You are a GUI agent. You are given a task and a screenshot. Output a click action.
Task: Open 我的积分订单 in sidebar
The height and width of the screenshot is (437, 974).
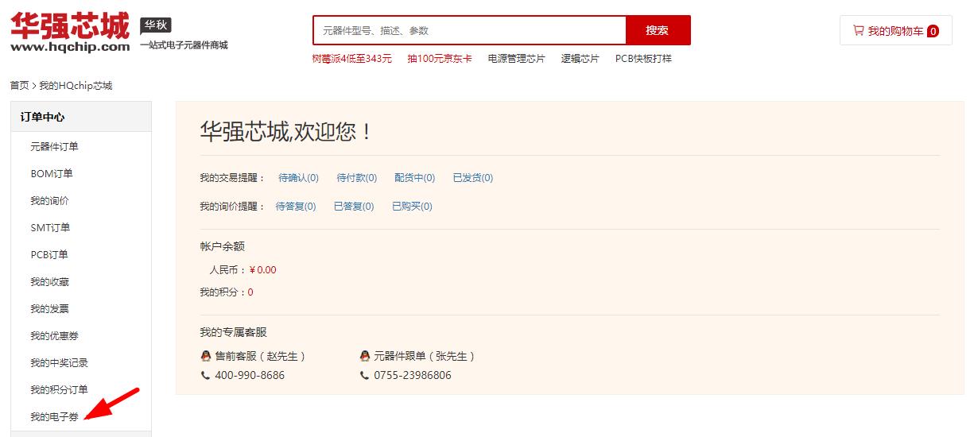(x=59, y=390)
